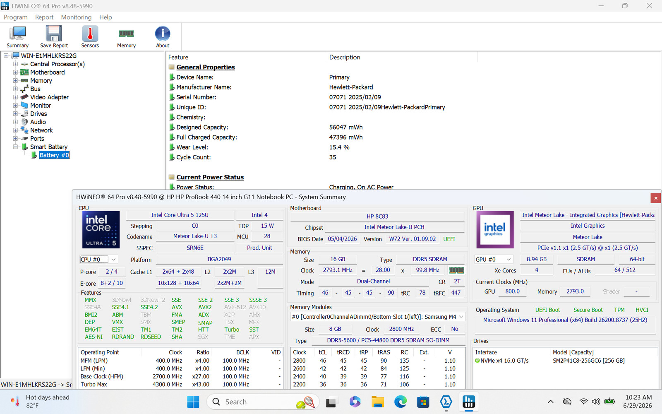
Task: Expand the Central Processor(s) tree node
Action: coord(15,64)
